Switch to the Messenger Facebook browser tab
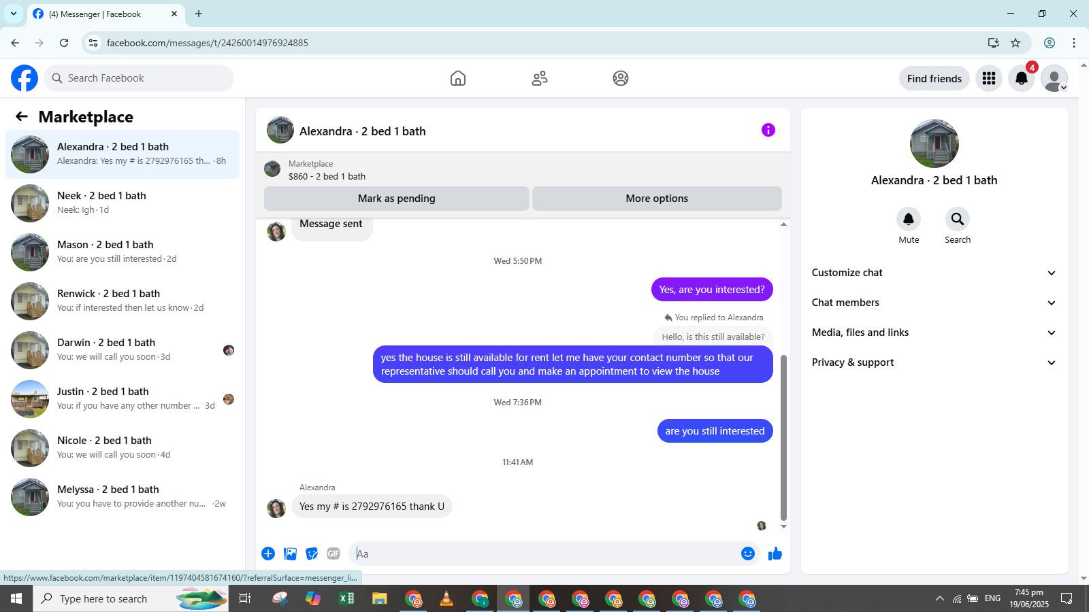 click(x=105, y=14)
